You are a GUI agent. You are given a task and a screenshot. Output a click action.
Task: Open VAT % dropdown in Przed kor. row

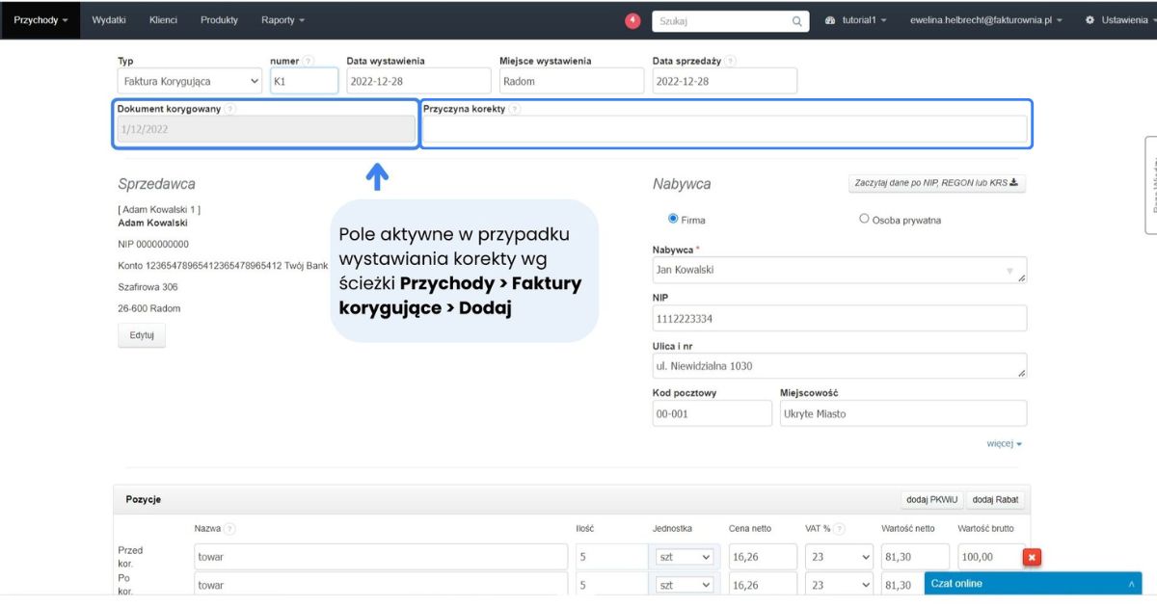pyautogui.click(x=840, y=557)
